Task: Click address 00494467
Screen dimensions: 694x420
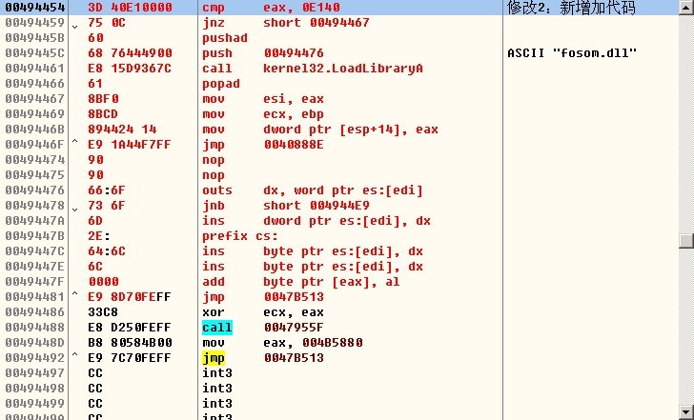Action: 34,99
